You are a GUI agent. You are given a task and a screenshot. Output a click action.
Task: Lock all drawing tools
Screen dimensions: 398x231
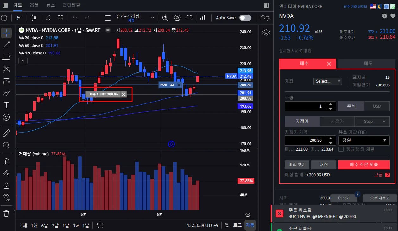tap(6, 185)
